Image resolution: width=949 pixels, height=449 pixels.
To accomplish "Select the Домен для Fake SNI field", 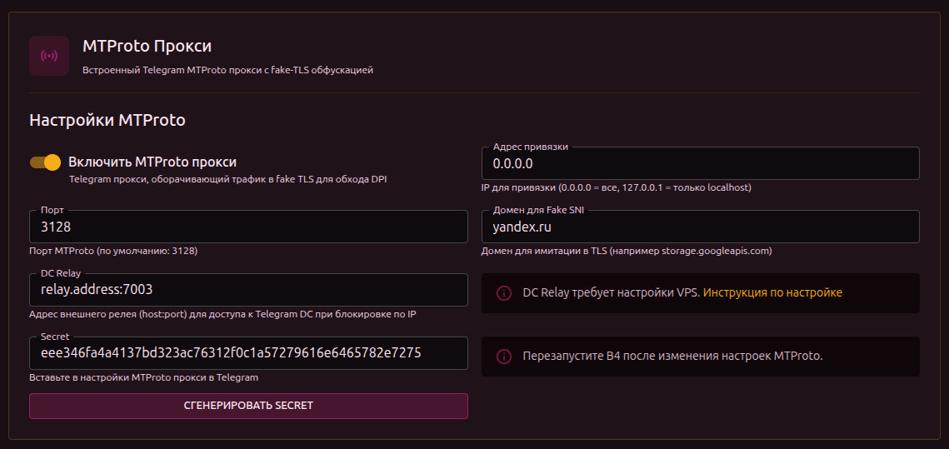I will [x=700, y=227].
